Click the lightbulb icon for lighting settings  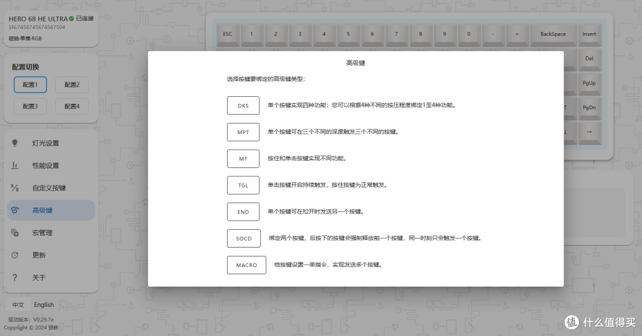[15, 142]
